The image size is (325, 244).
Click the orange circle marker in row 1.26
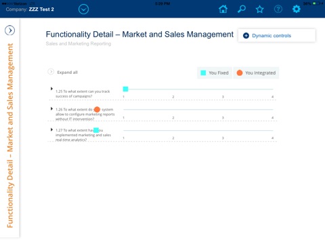tap(97, 110)
